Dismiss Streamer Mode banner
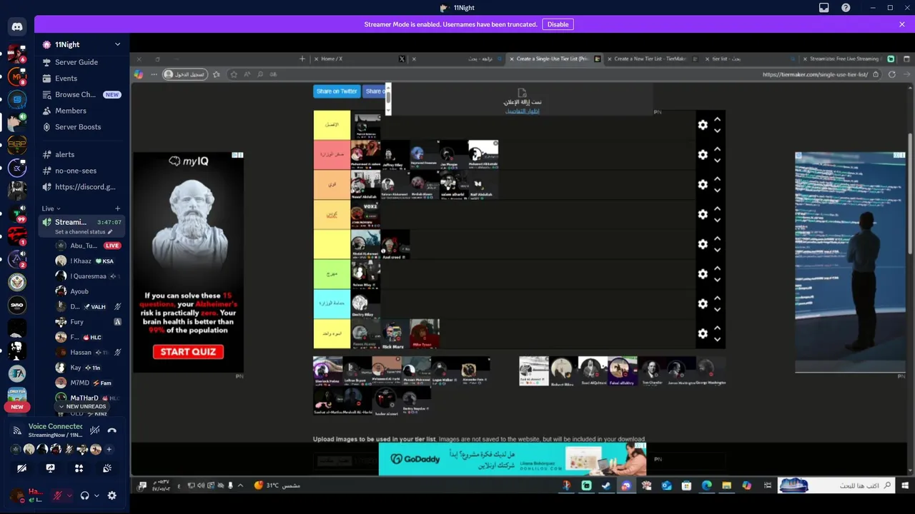Viewport: 915px width, 514px height. (902, 24)
